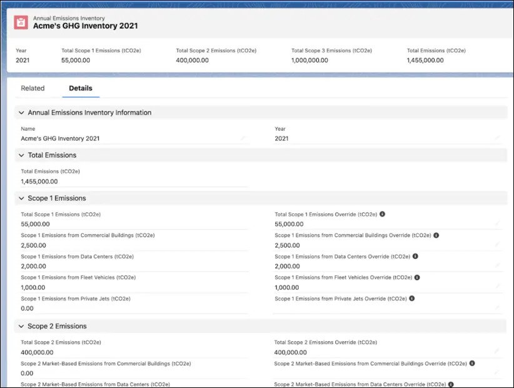The image size is (514, 388).
Task: Click the 'Annual Emissions Inventory' header label
Action: [69, 18]
